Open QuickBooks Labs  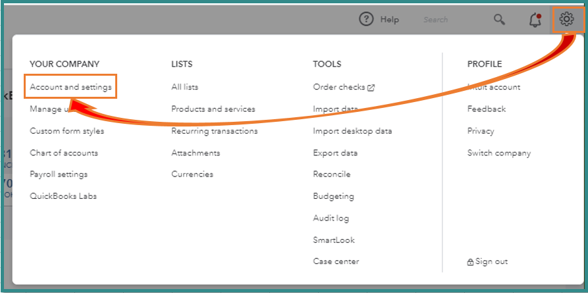(x=63, y=196)
